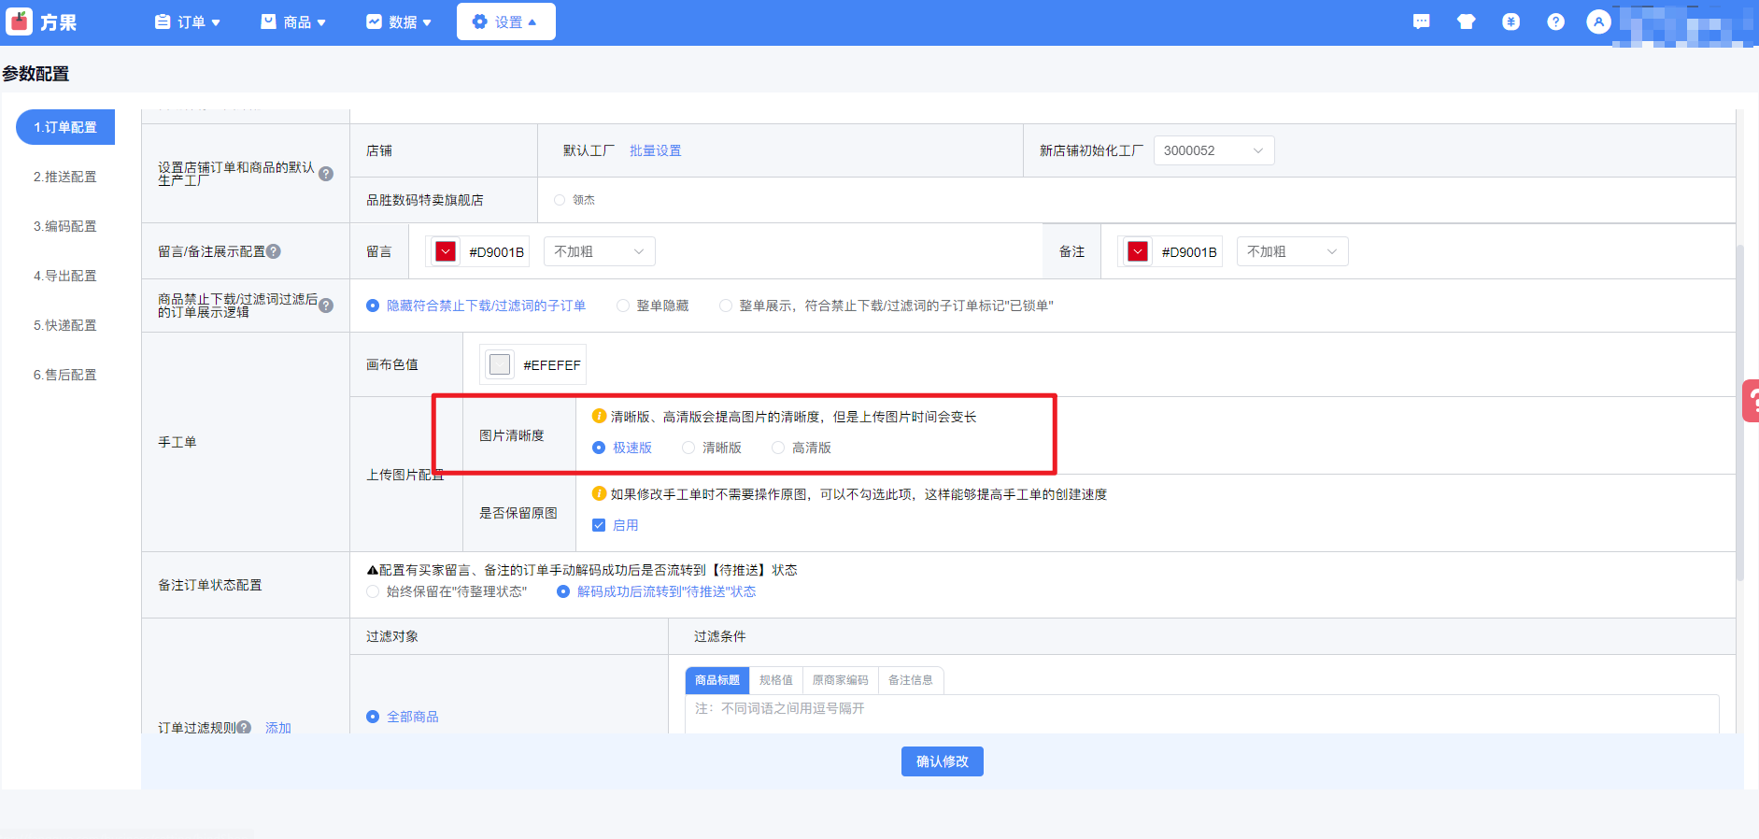Expand the 新店铺初始化工厂 dropdown showing 3000052

coord(1213,150)
